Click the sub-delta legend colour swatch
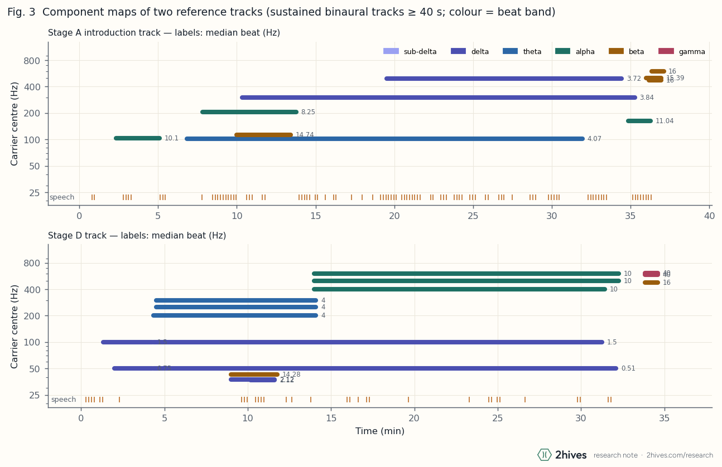The width and height of the screenshot is (722, 467). coord(391,51)
